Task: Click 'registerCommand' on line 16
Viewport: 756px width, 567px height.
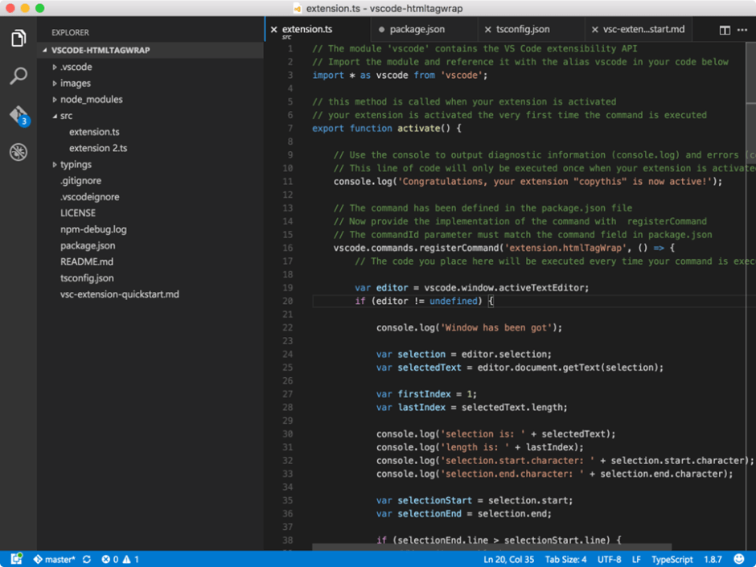Action: click(x=459, y=249)
